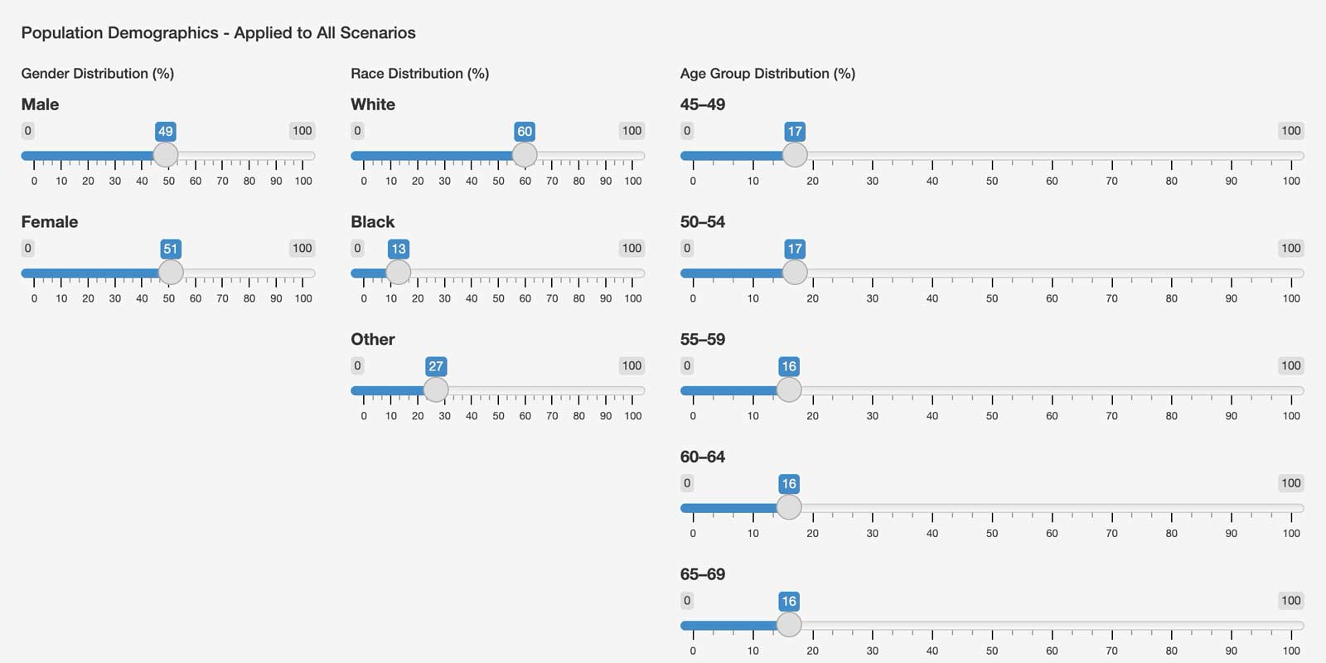Click the 80 tick label under Male slider
The width and height of the screenshot is (1326, 663).
249,181
